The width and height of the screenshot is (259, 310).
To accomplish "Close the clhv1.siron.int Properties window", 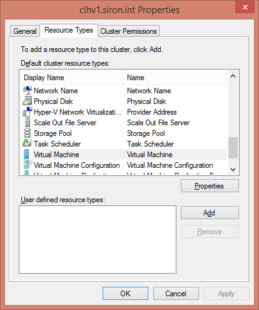I will click(x=245, y=8).
